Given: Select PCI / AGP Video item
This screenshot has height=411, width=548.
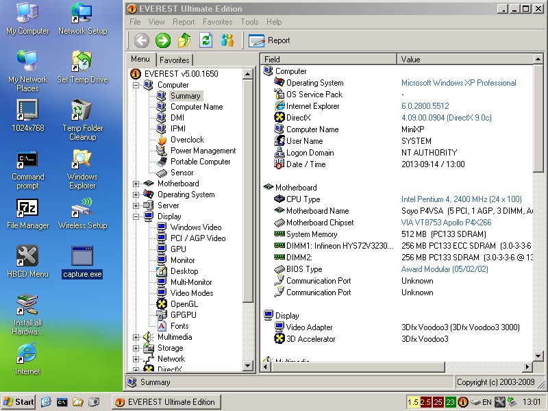Looking at the screenshot, I should [x=198, y=238].
